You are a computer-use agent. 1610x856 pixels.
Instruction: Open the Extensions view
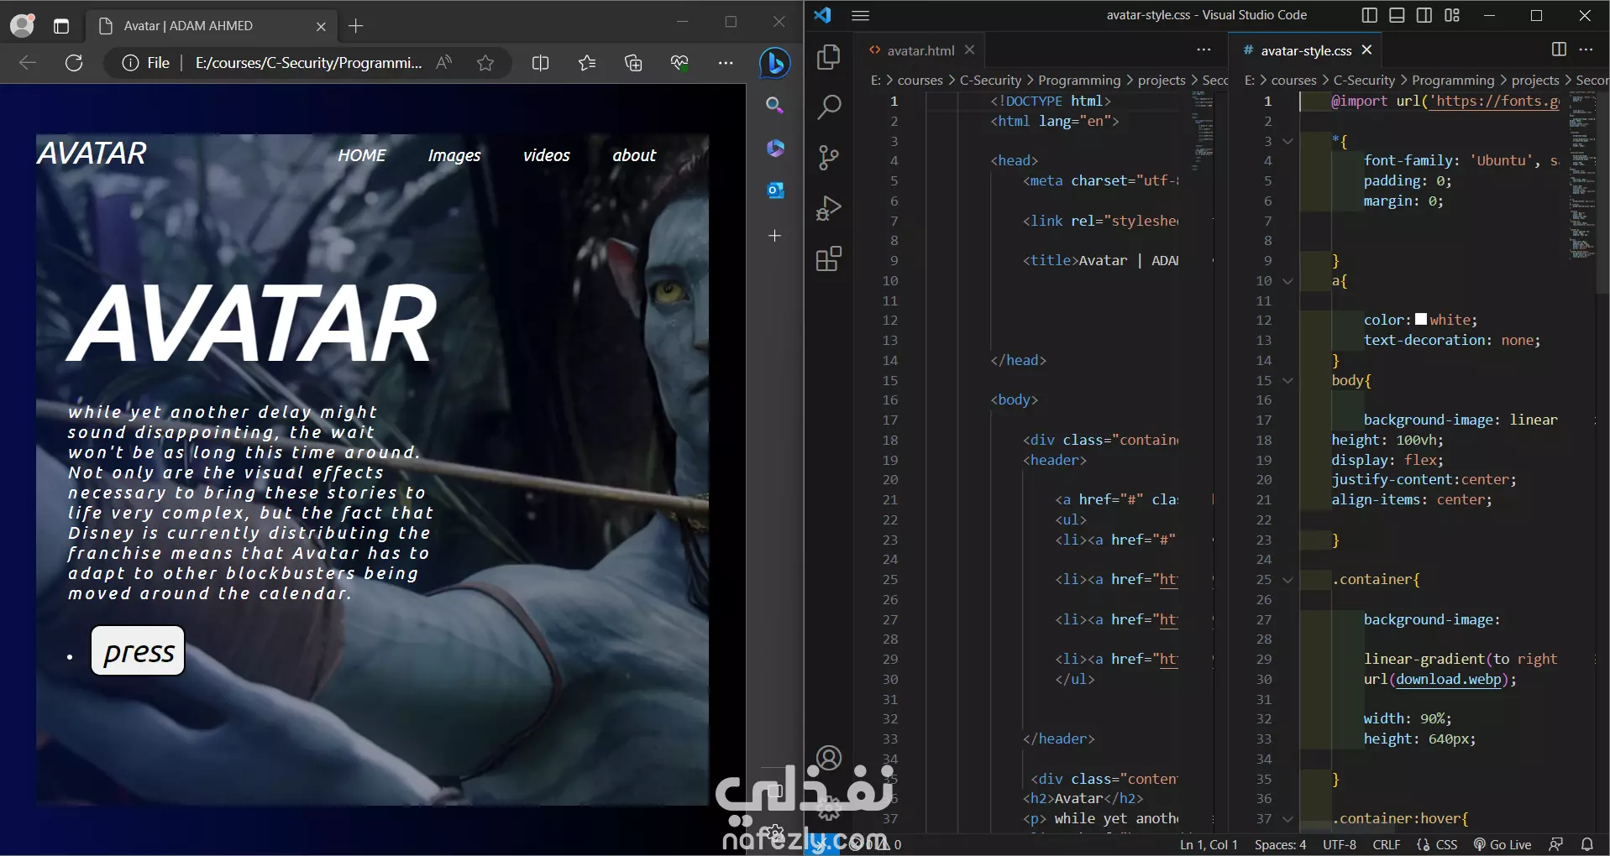point(829,258)
